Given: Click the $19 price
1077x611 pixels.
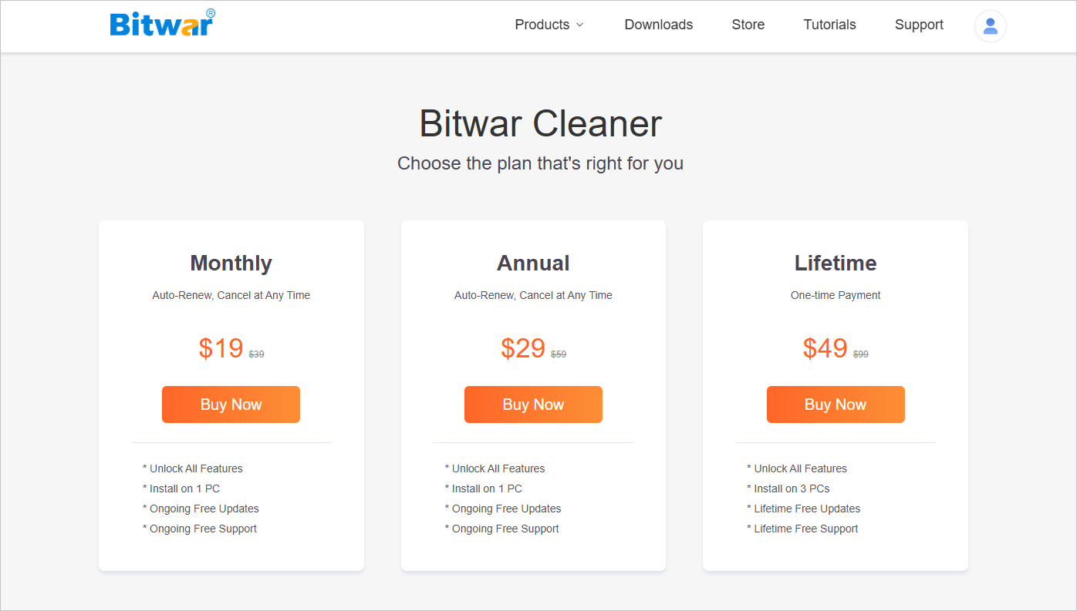Looking at the screenshot, I should (x=221, y=348).
